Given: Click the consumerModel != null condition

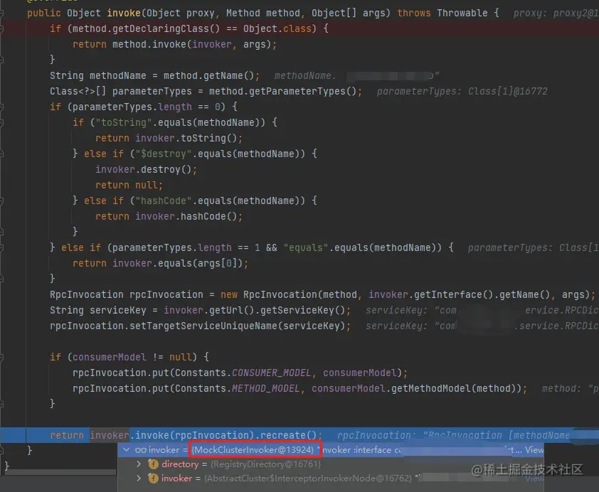Looking at the screenshot, I should 132,357.
